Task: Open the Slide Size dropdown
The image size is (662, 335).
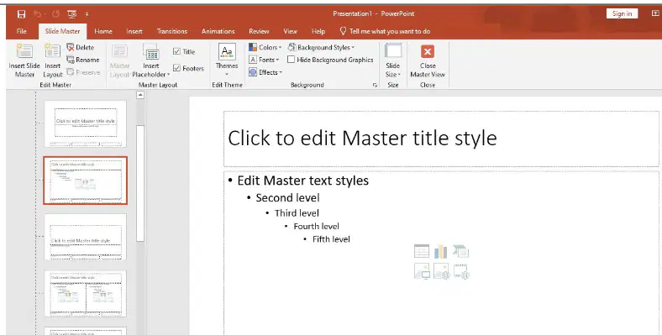Action: click(x=392, y=60)
